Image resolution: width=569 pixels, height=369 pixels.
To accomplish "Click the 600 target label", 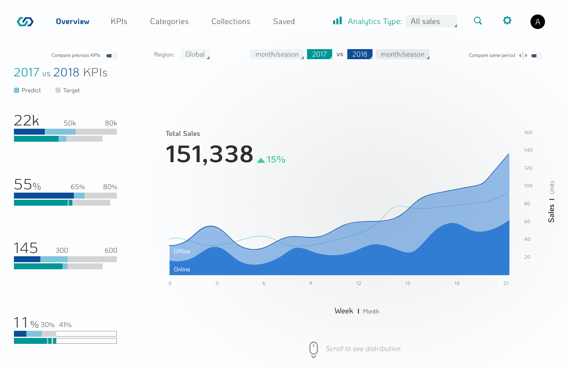I will pyautogui.click(x=111, y=250).
